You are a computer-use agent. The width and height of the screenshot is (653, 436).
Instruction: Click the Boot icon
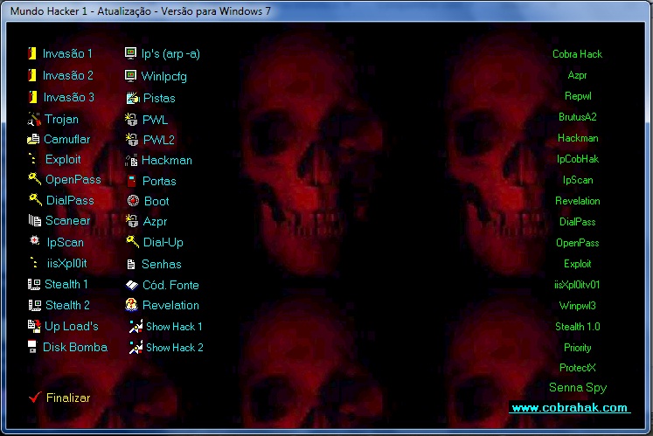(x=132, y=201)
